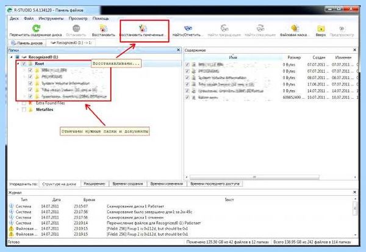Open the Файл menu
This screenshot has height=252, width=366.
pyautogui.click(x=29, y=18)
